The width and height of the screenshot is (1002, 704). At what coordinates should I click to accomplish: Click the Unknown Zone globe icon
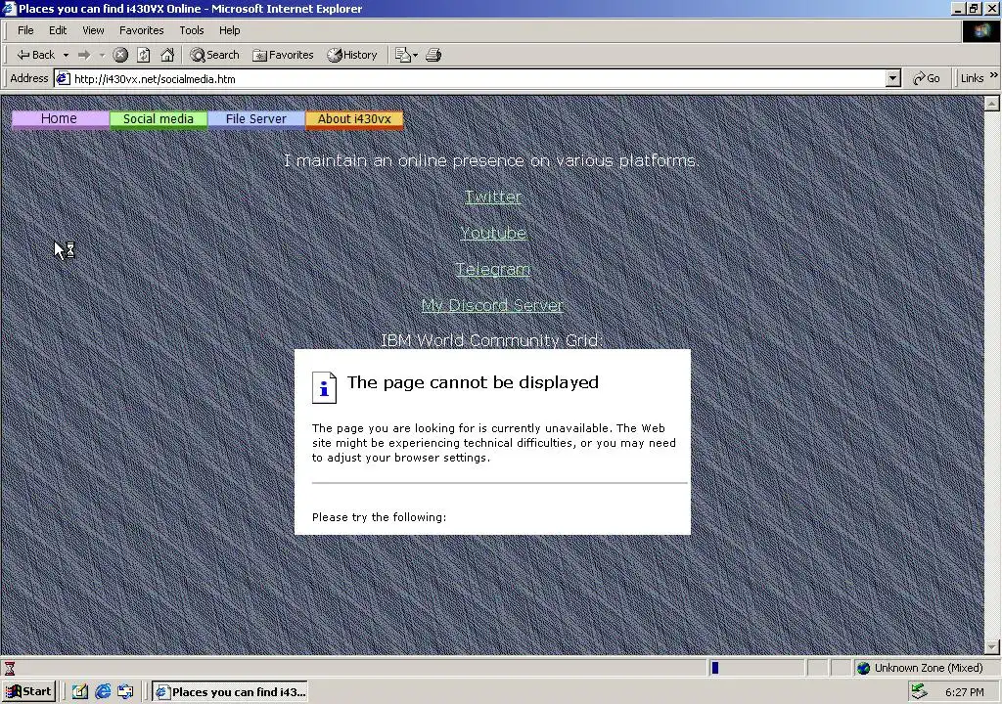click(863, 668)
